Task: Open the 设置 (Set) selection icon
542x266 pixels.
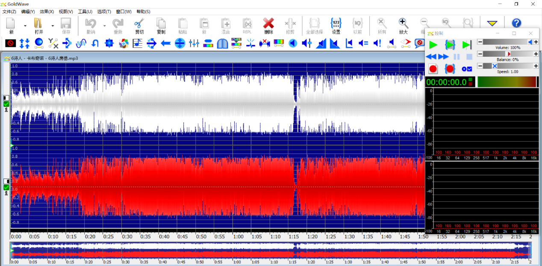Action: coord(336,24)
